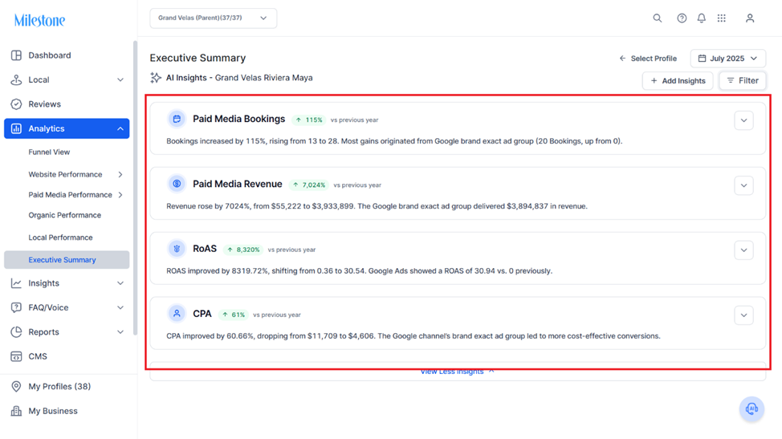The image size is (782, 439).
Task: Click the Add Insights button
Action: [x=678, y=81]
